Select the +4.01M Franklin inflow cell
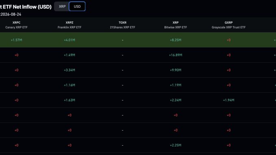Image resolution: width=276 pixels, height=155 pixels. pyautogui.click(x=70, y=40)
